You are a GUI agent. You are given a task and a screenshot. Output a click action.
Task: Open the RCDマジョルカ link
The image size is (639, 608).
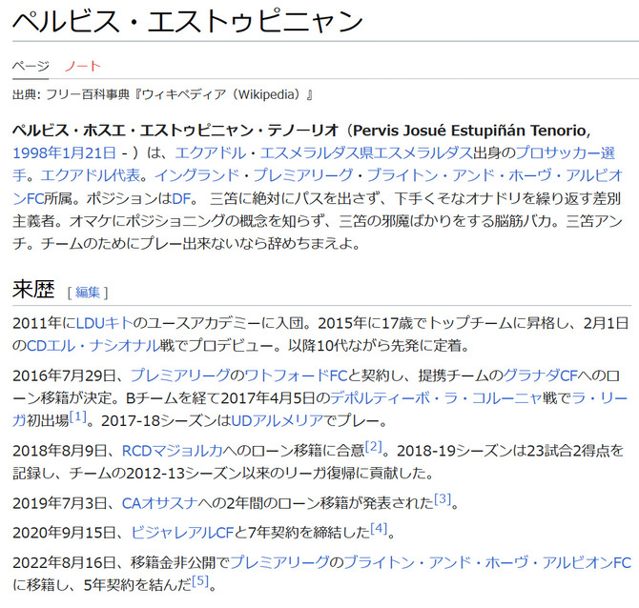pos(173,451)
